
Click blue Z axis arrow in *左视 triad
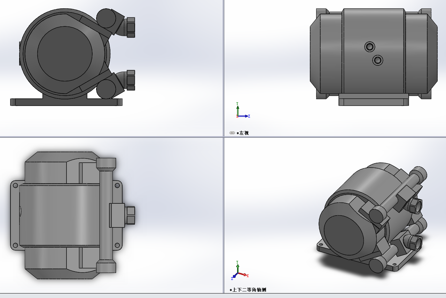[244, 116]
